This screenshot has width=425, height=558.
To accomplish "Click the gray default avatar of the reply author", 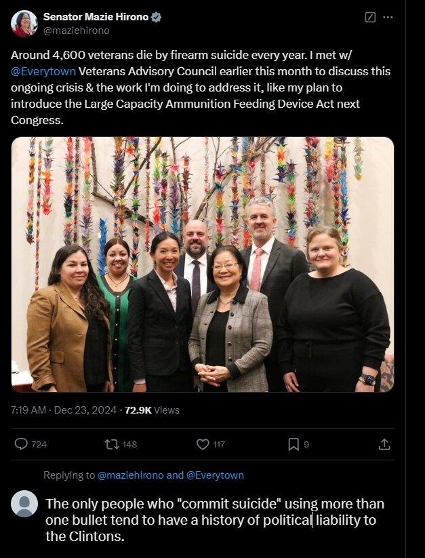I will 24,504.
